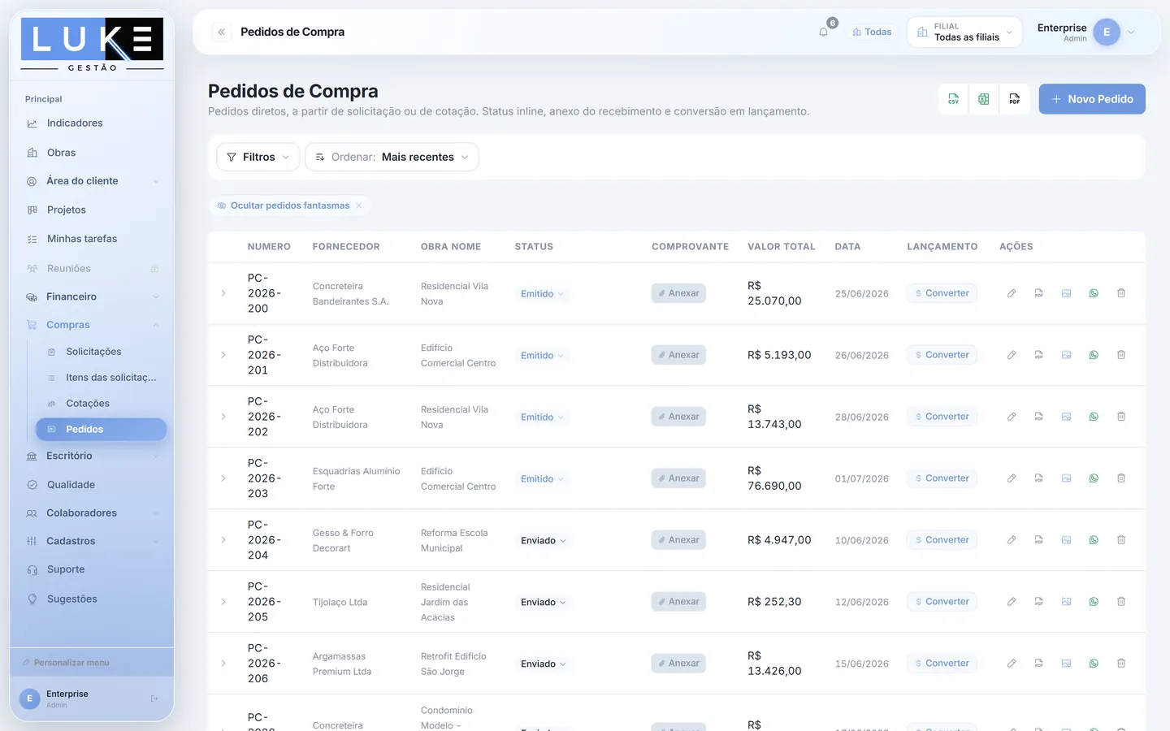This screenshot has height=731, width=1170.
Task: Delete order PC-2026-202 with trash icon
Action: (1121, 417)
